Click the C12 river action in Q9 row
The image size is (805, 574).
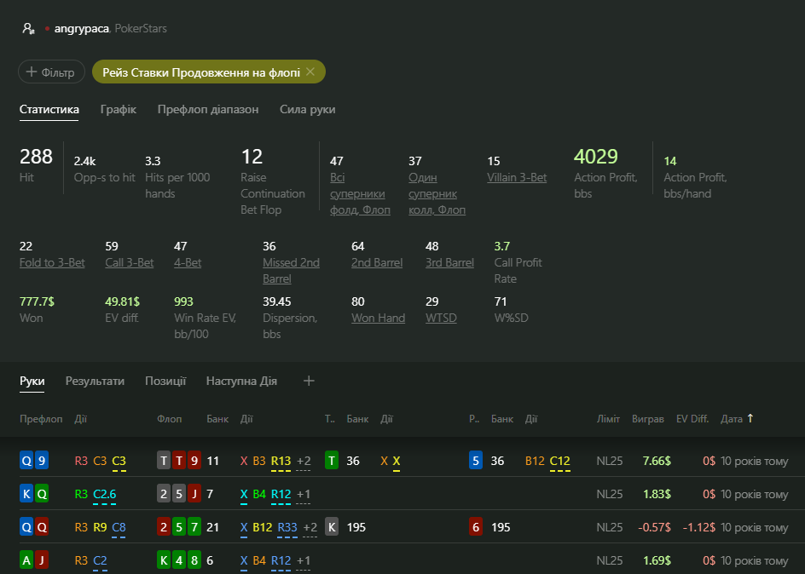(x=559, y=462)
